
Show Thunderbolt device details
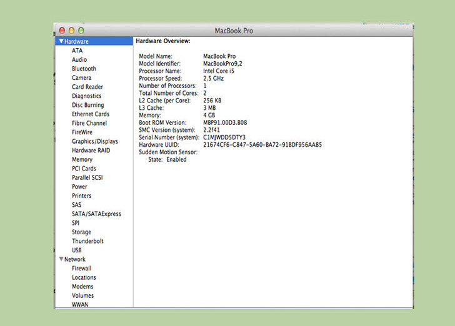point(87,241)
